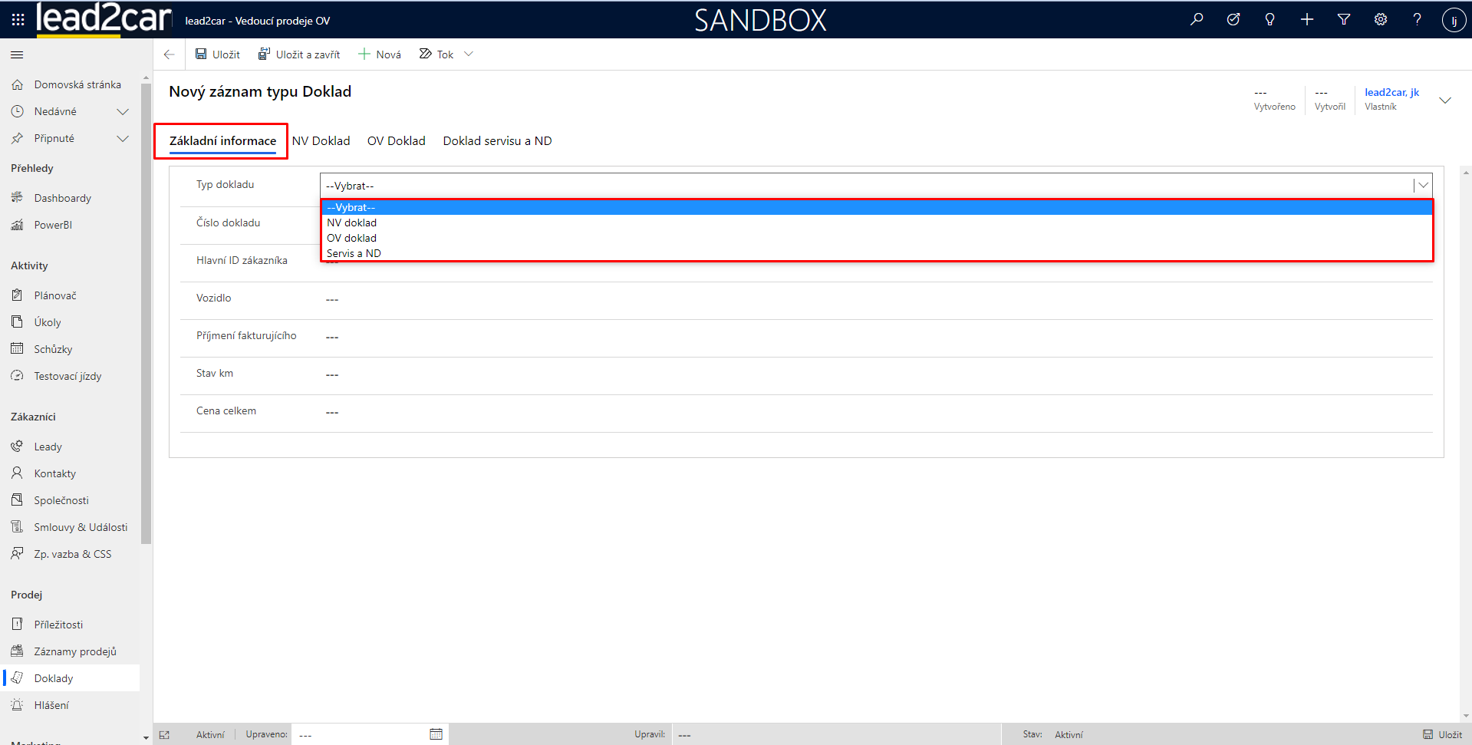Expand header details chevron next to Vlastník
1472x745 pixels.
pyautogui.click(x=1445, y=101)
